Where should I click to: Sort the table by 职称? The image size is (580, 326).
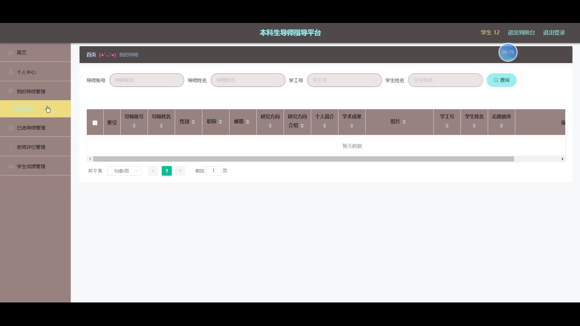221,122
